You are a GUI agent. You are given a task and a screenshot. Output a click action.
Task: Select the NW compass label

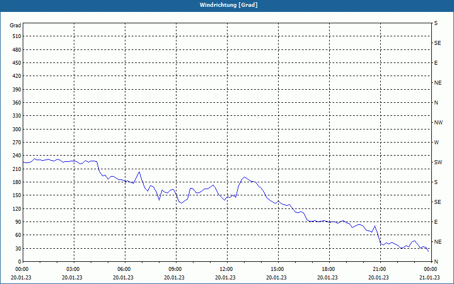438,123
